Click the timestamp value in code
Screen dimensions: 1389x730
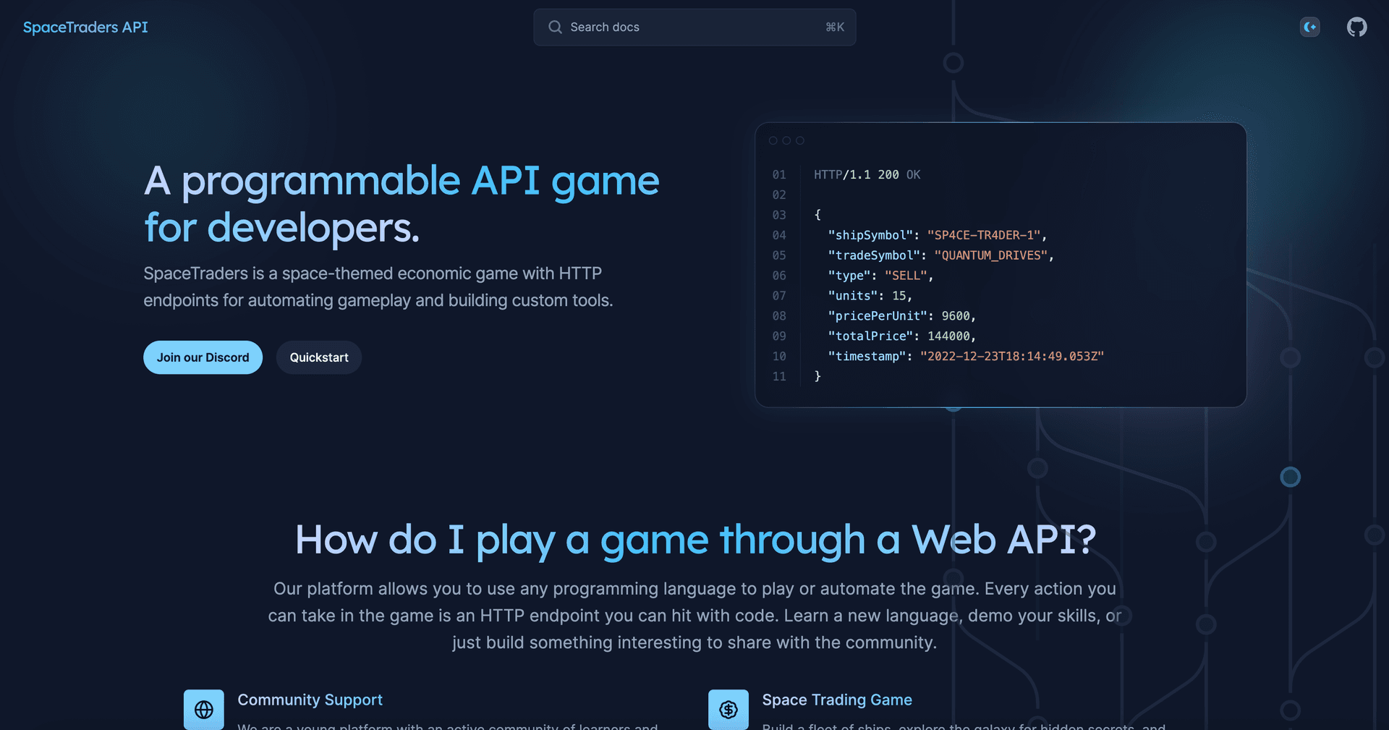pos(1012,357)
